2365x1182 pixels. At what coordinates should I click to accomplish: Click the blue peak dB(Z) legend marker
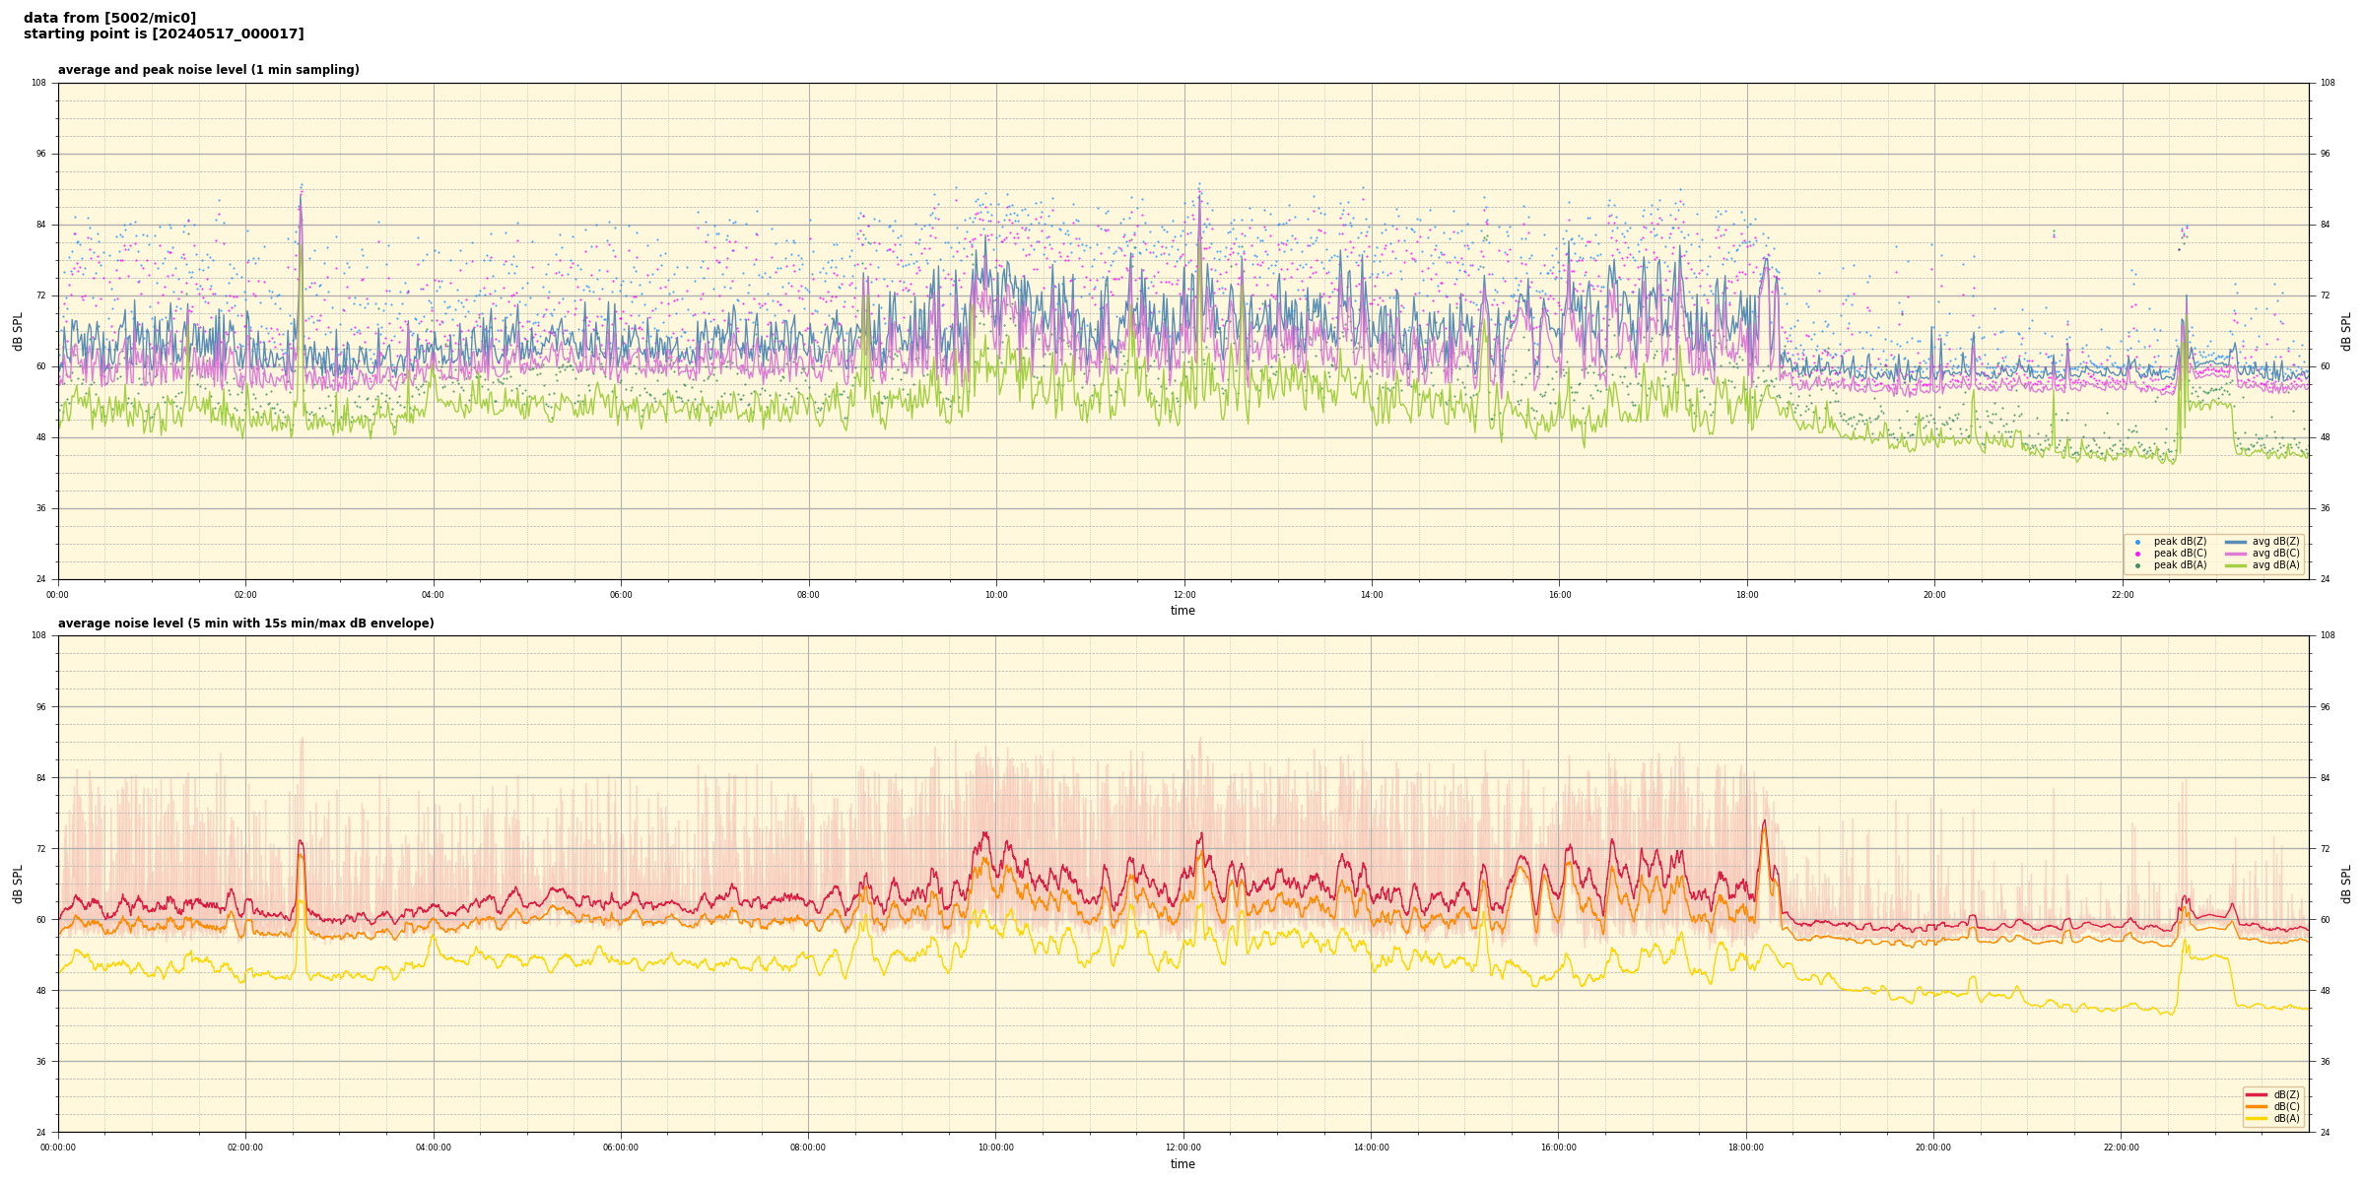coord(2137,542)
